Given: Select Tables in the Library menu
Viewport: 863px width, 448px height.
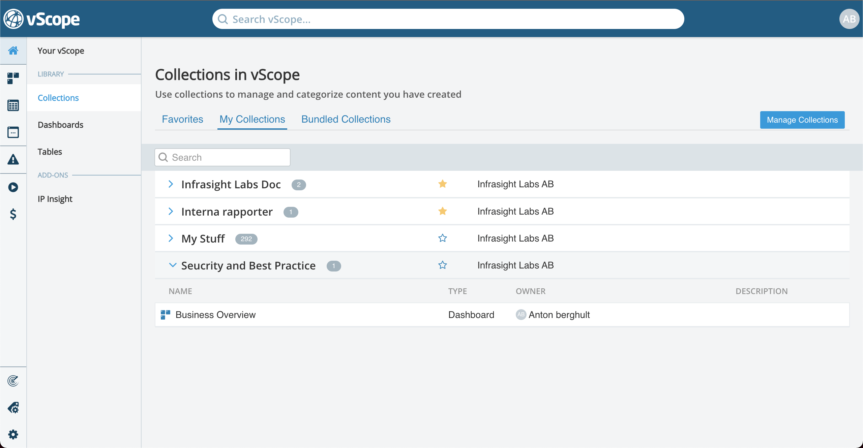Looking at the screenshot, I should (x=50, y=152).
